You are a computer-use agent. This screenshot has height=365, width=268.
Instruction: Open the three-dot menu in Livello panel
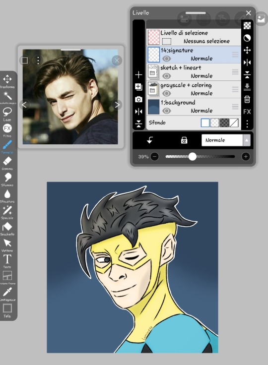[247, 124]
